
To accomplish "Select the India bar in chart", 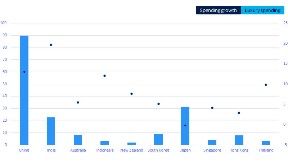I will click(x=51, y=131).
